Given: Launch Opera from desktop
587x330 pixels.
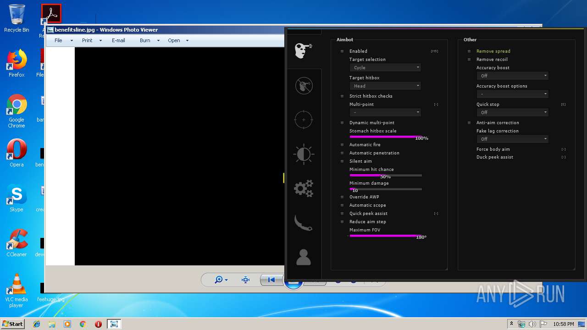Looking at the screenshot, I should pos(17,153).
